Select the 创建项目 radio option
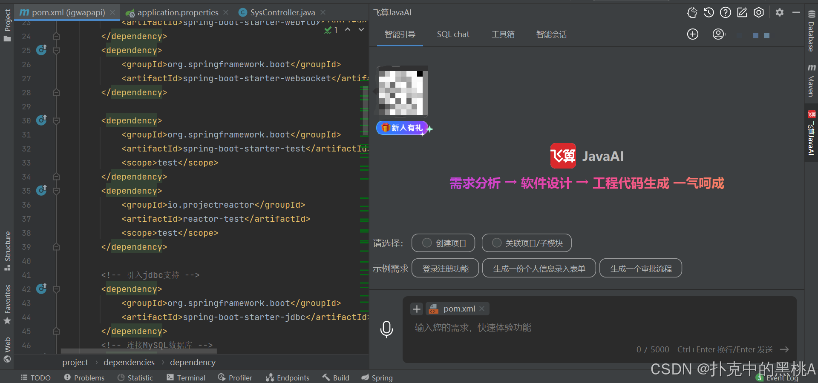The width and height of the screenshot is (818, 383). coord(443,243)
